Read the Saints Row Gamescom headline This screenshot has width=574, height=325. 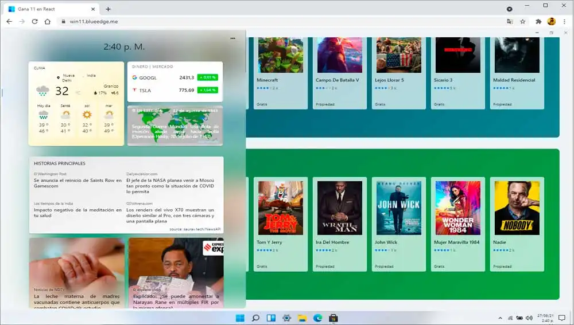click(77, 182)
